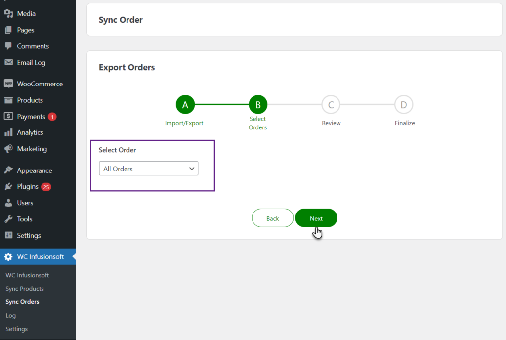Click the green Next button

click(316, 218)
